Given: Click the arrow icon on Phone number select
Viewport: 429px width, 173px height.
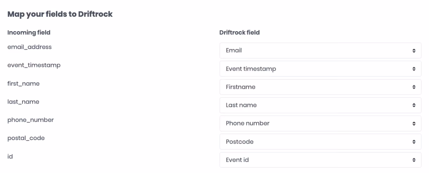Looking at the screenshot, I should tap(414, 123).
